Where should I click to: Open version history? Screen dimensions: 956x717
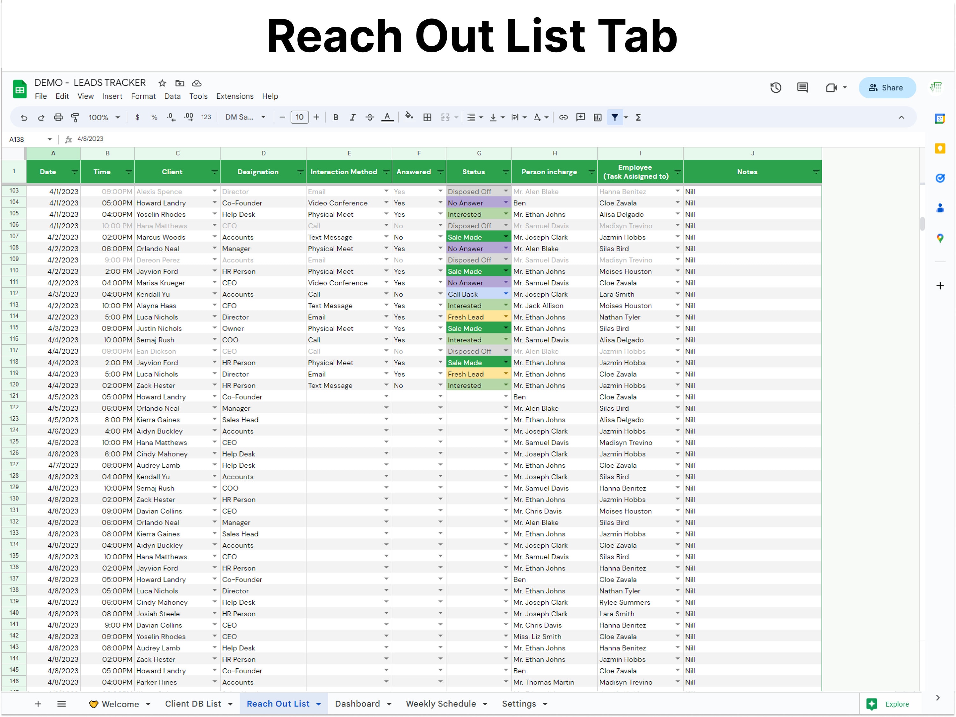click(776, 88)
